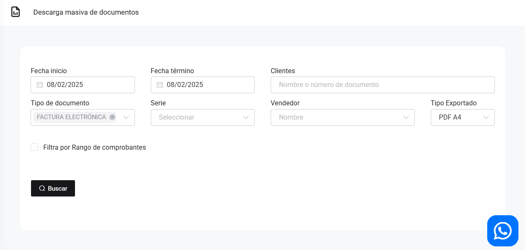Click calendar icon in Fecha término field

[160, 85]
